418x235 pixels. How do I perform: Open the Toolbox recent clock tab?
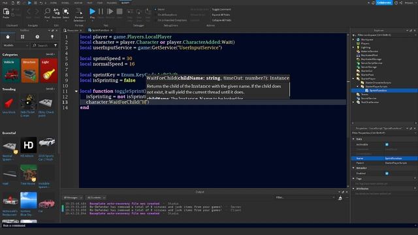[x=37, y=37]
